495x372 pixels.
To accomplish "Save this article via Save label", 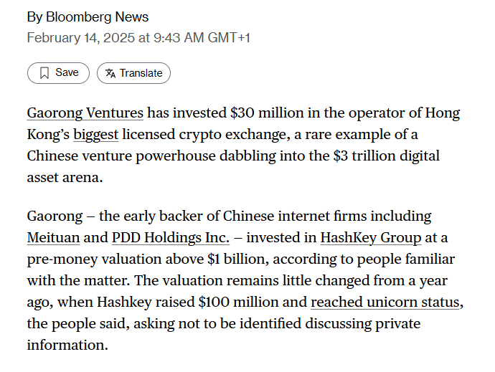I will tap(67, 72).
